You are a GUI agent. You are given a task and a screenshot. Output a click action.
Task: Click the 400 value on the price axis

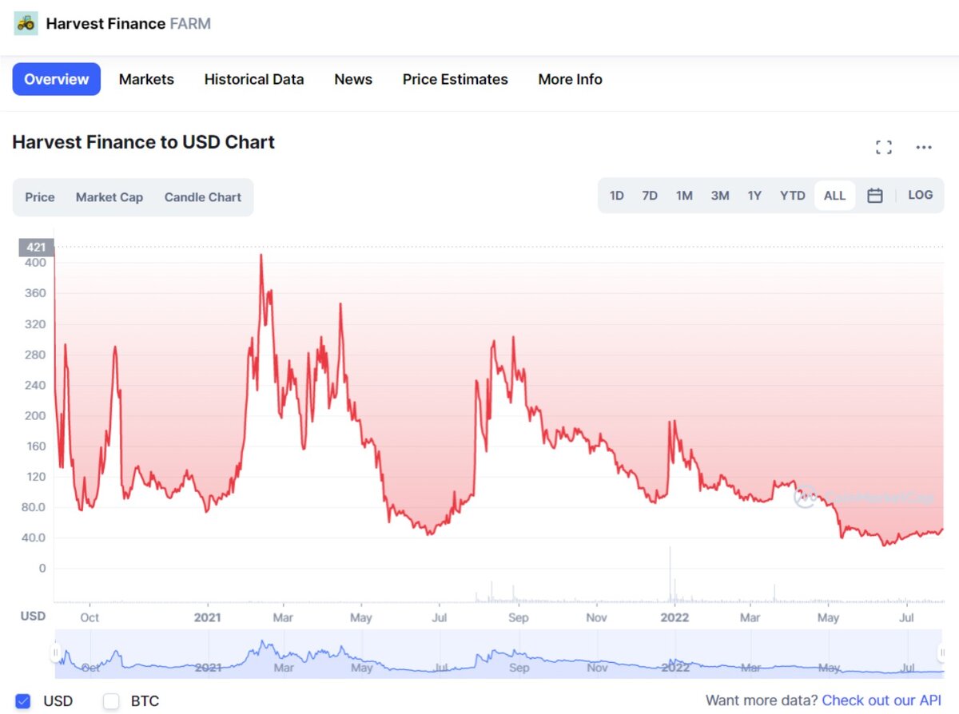[35, 263]
